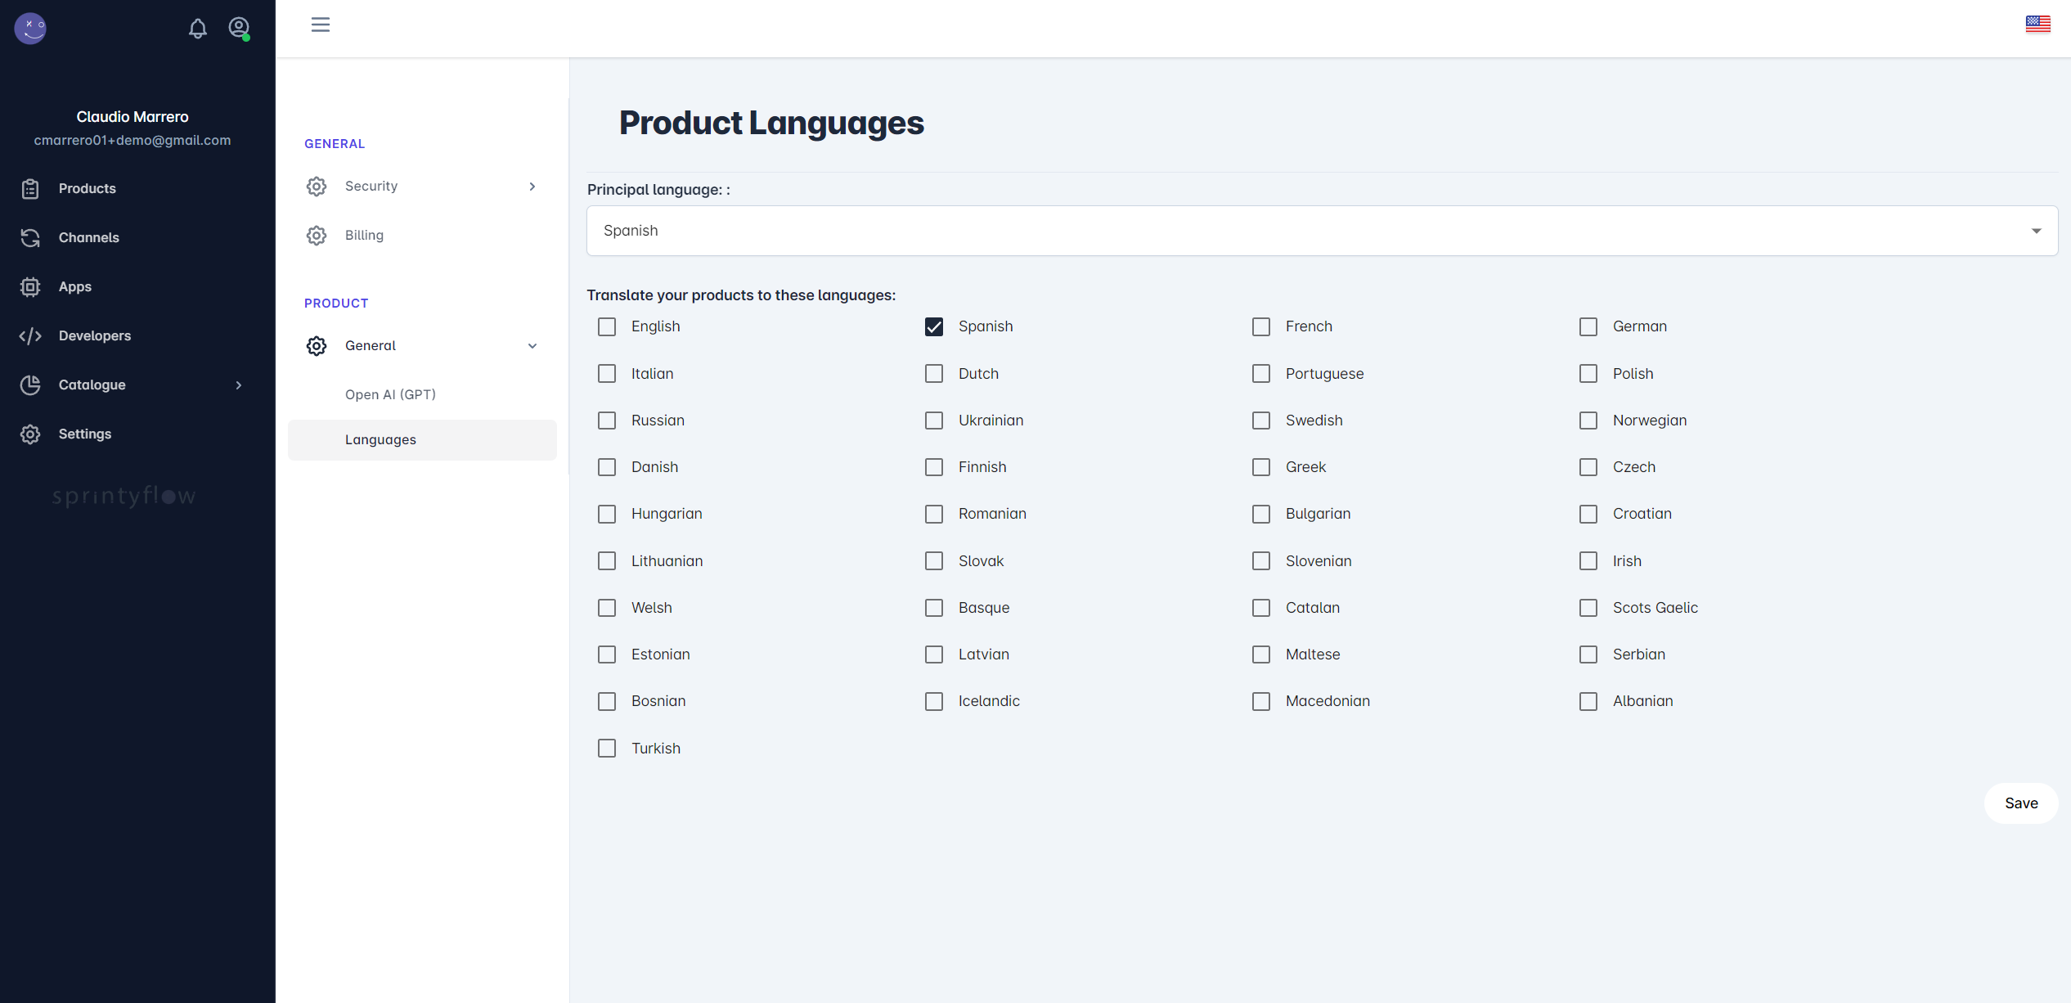Image resolution: width=2071 pixels, height=1003 pixels.
Task: Uncheck the Spanish language checkbox
Action: tap(934, 327)
